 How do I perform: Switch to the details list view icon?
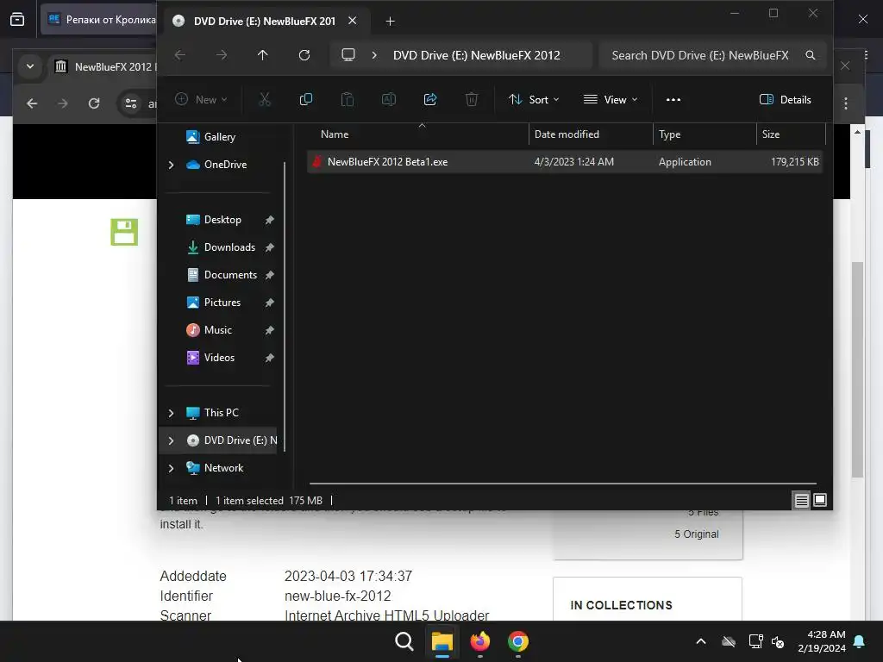801,500
